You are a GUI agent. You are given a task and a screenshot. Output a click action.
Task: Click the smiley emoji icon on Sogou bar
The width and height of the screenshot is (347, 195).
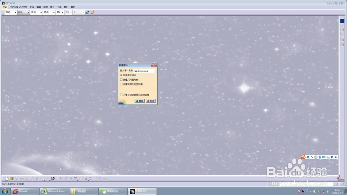[x=316, y=157]
